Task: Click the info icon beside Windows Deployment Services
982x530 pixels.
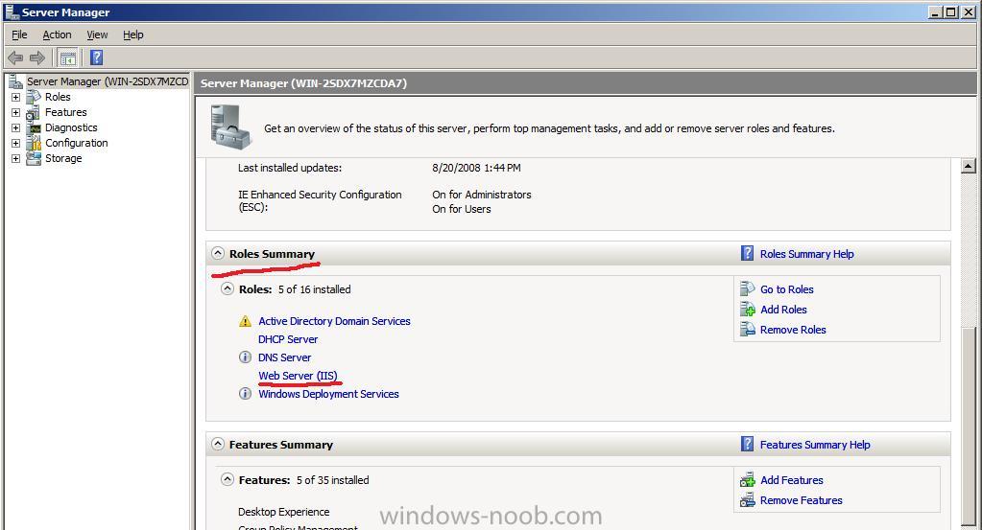Action: 245,394
